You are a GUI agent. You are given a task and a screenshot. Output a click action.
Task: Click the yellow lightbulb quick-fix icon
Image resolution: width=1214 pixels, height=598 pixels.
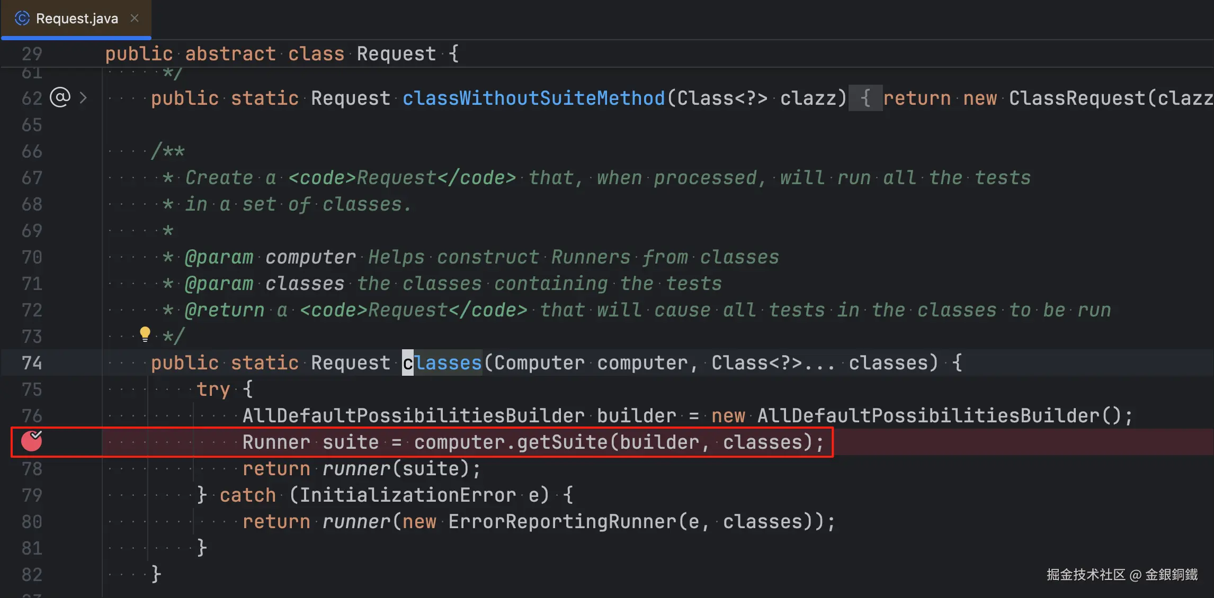(145, 334)
